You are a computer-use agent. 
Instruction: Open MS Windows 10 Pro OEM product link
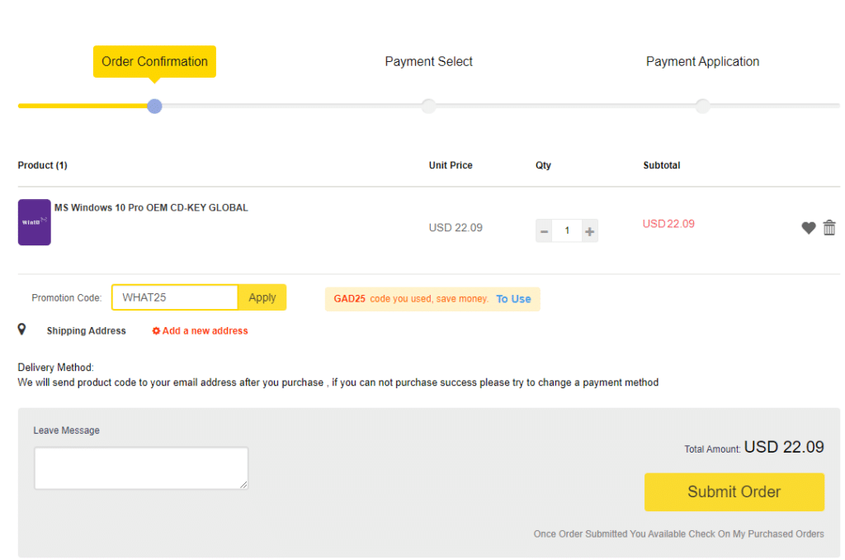tap(152, 207)
